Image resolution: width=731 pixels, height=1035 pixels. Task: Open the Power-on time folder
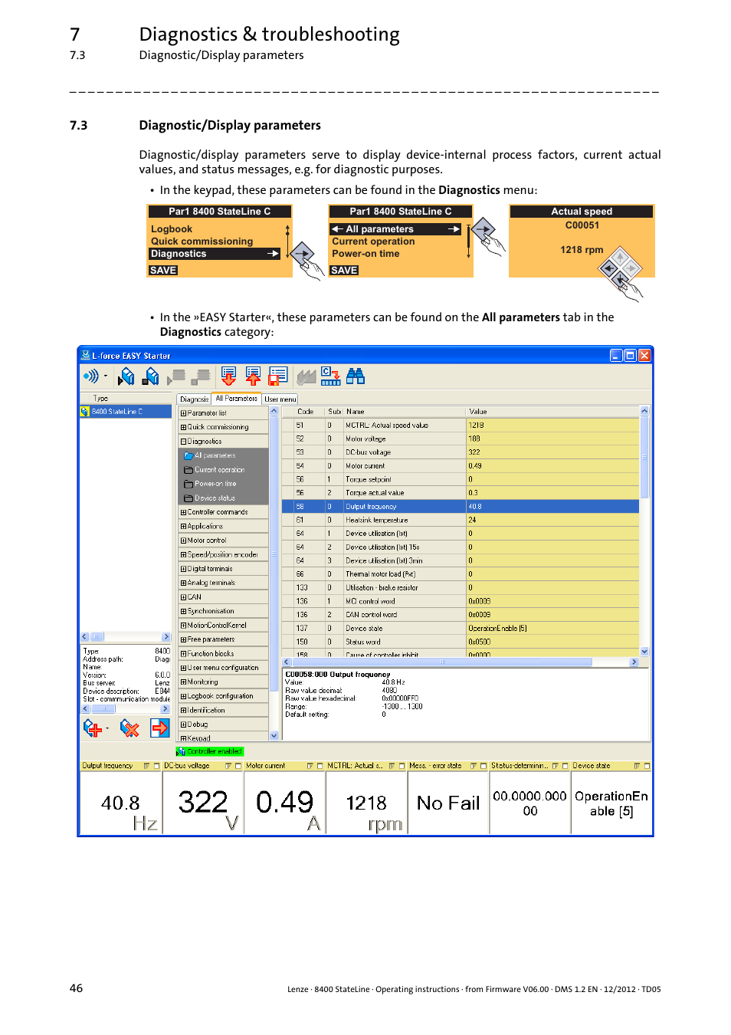(x=211, y=484)
